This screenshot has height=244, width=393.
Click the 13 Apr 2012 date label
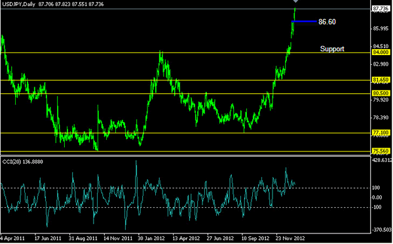[186, 238]
